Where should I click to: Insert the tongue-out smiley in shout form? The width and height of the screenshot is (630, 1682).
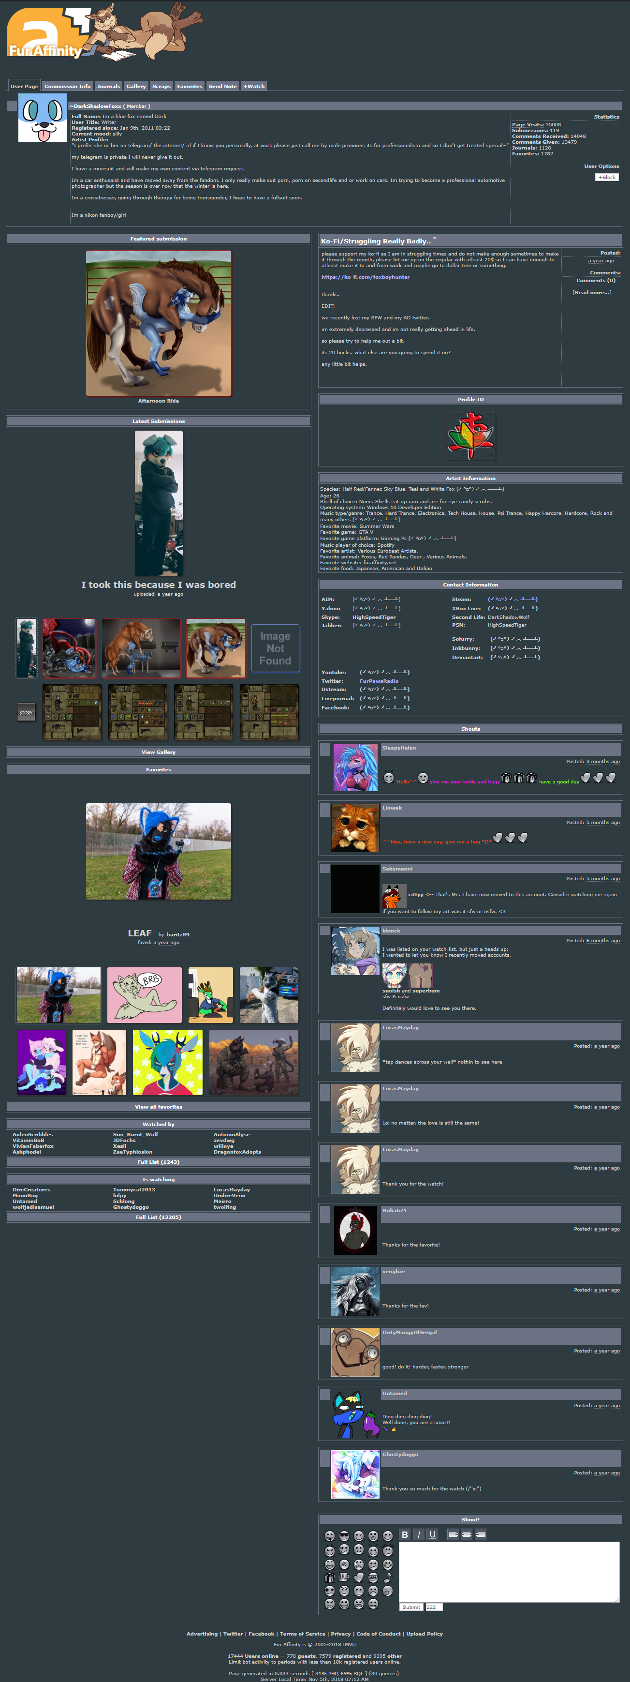pyautogui.click(x=330, y=1536)
